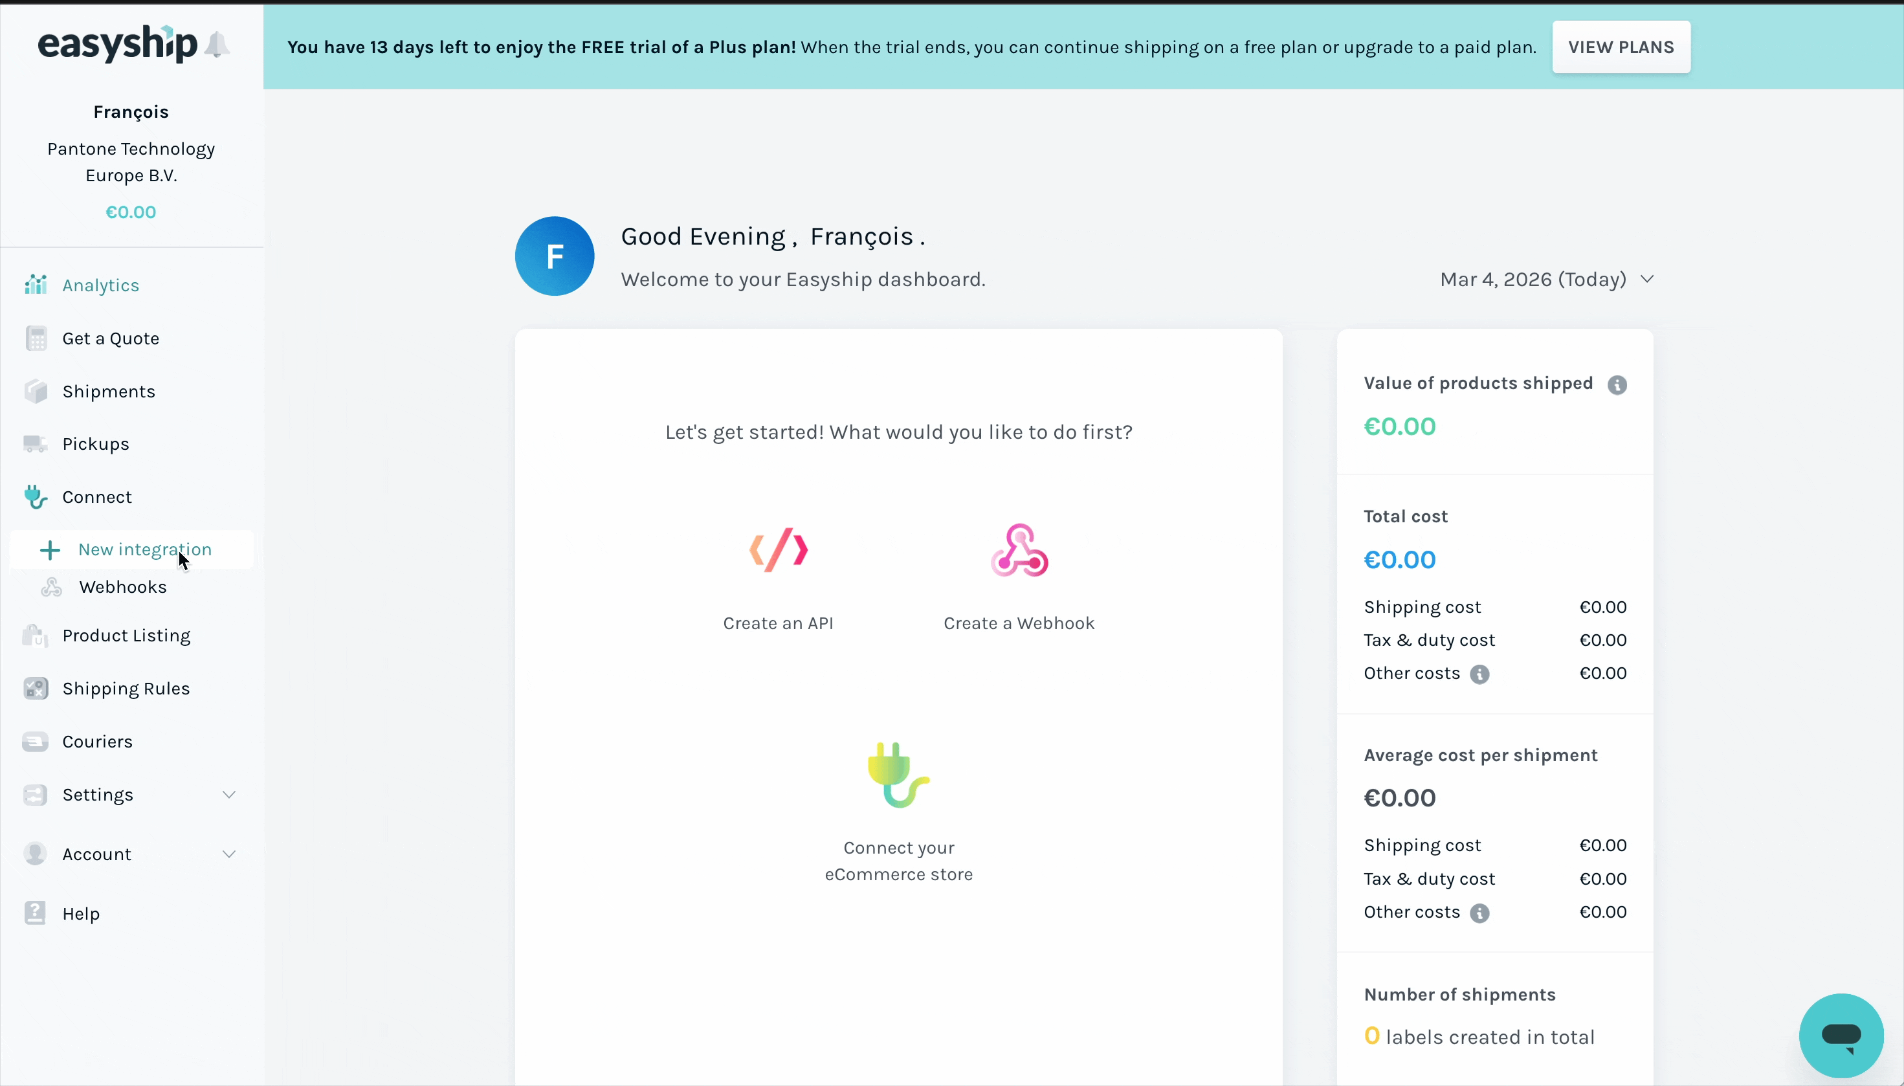Go to the Pickups section
Screen dimensions: 1904x1086
(94, 444)
